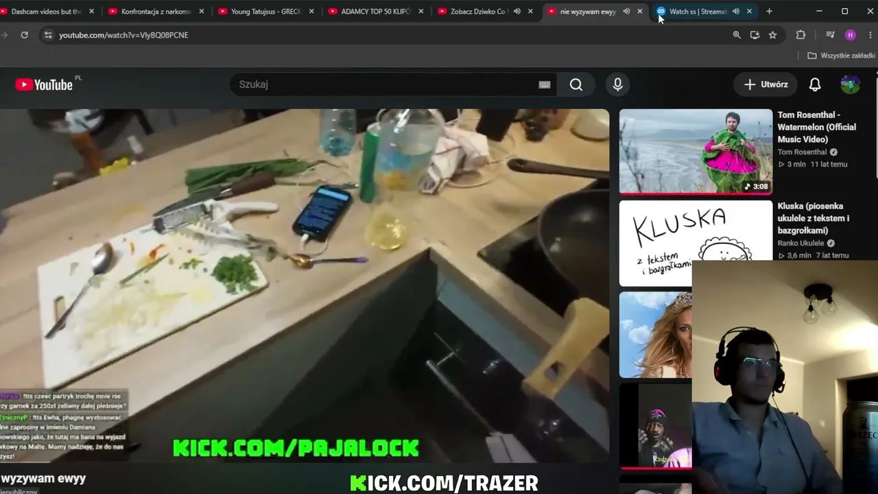Viewport: 878px width, 494px height.
Task: Close the "ADAMCY TOP 50 KLIPÓ" tab
Action: point(420,11)
